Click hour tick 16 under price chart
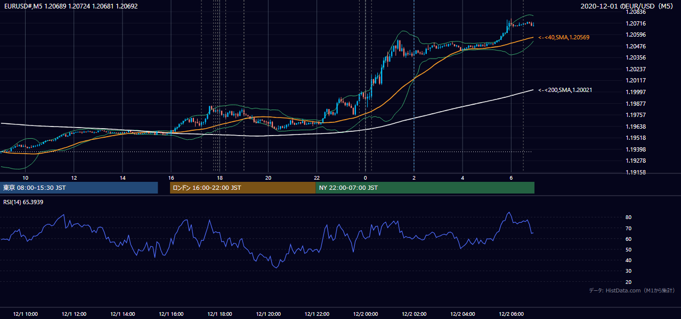Image resolution: width=681 pixels, height=319 pixels. click(171, 178)
